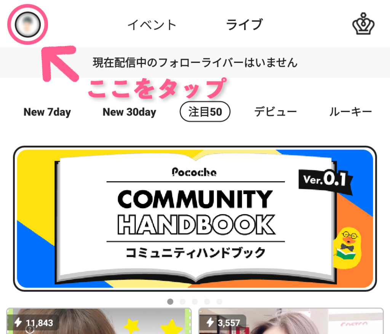Image resolution: width=390 pixels, height=334 pixels.
Task: Tap the lightning icon beside 11,843
Action: (18, 322)
